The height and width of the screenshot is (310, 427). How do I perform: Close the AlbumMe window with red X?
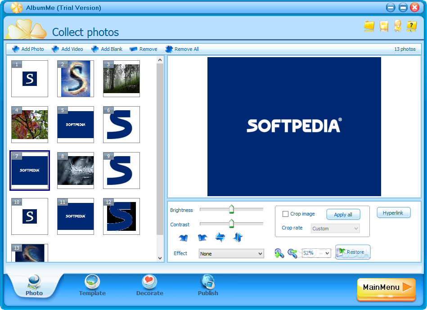415,7
